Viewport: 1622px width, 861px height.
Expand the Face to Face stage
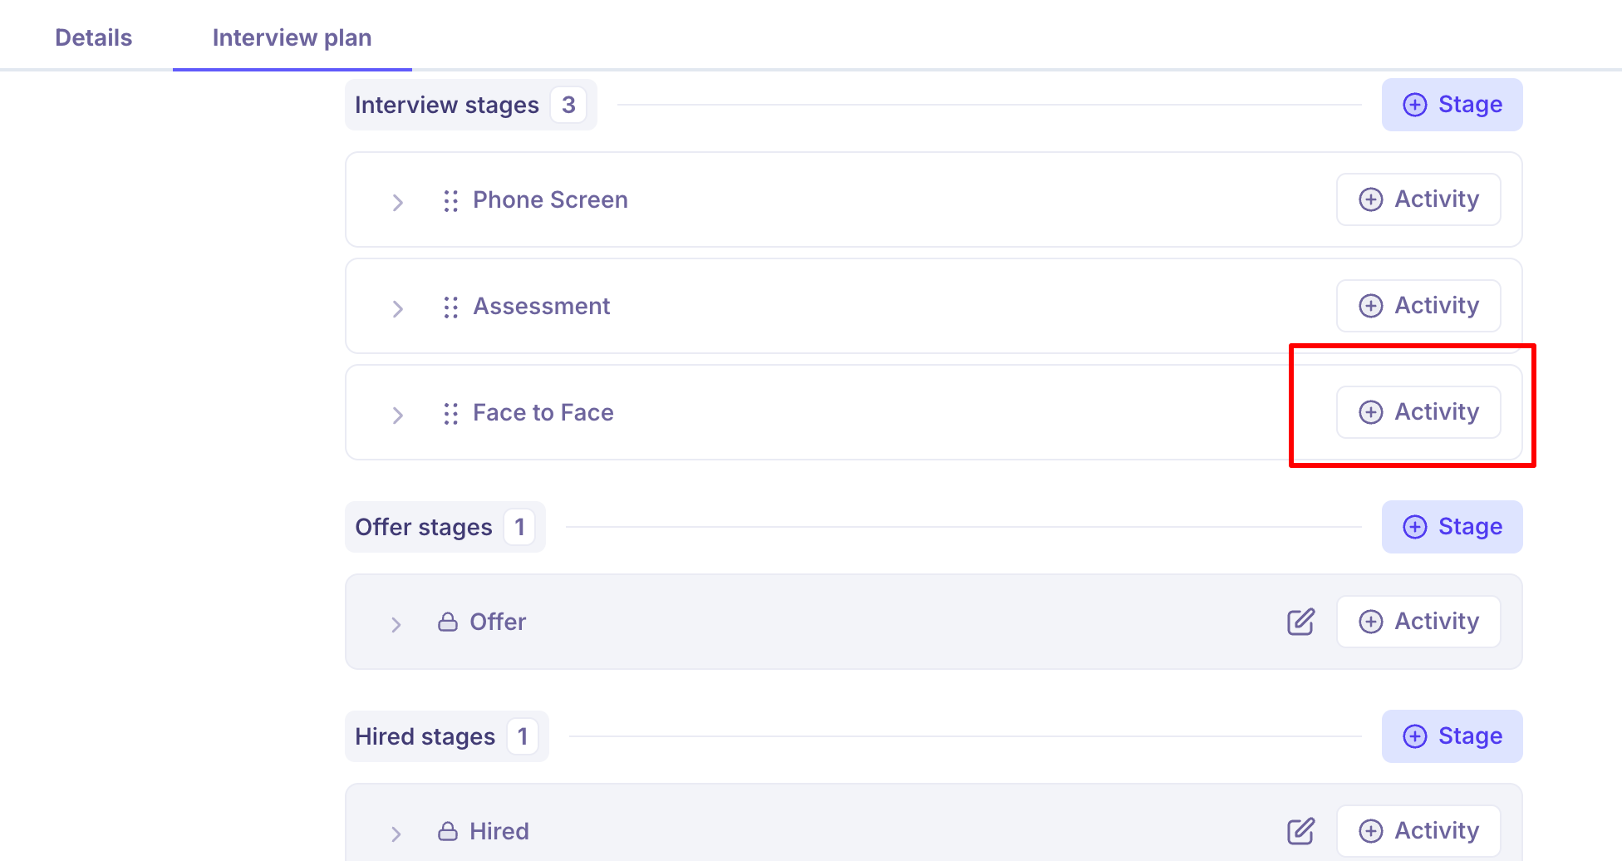coord(397,415)
